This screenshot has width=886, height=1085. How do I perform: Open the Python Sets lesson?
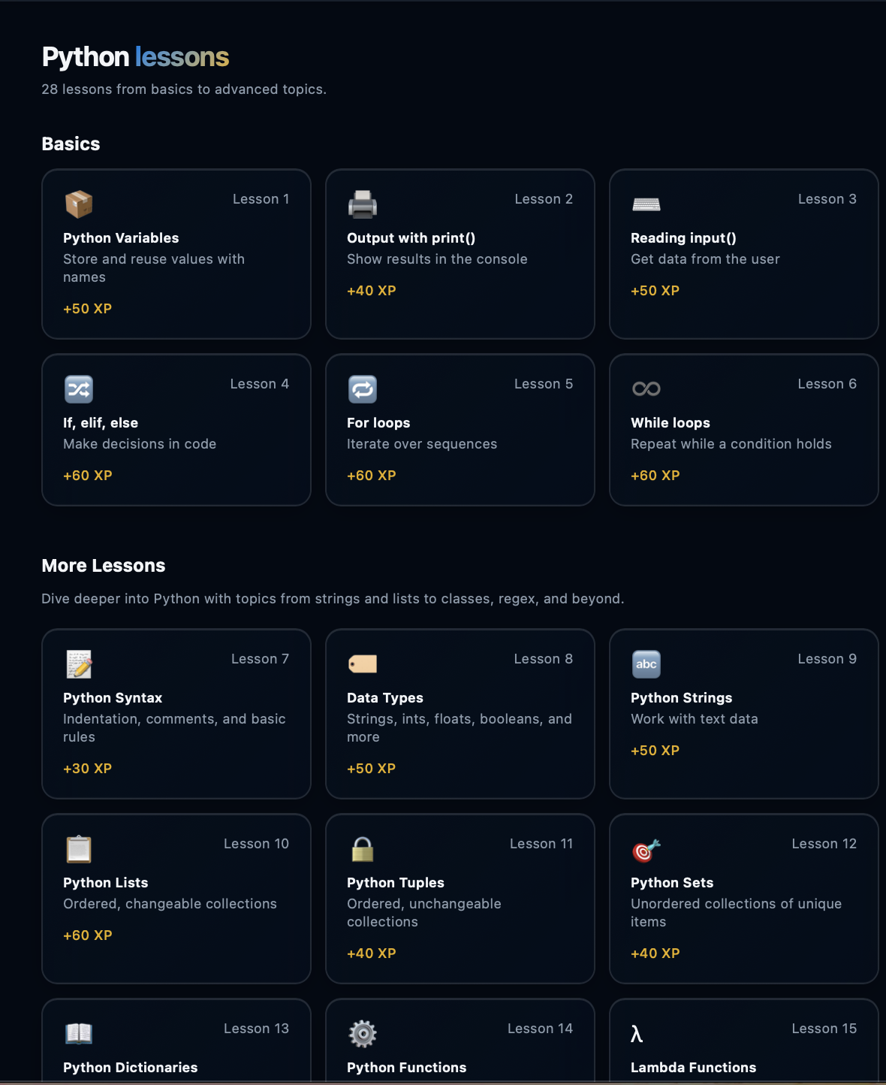pos(672,883)
